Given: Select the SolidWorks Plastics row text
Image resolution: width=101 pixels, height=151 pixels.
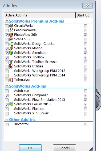Looking at the screenshot, I should [29, 109].
